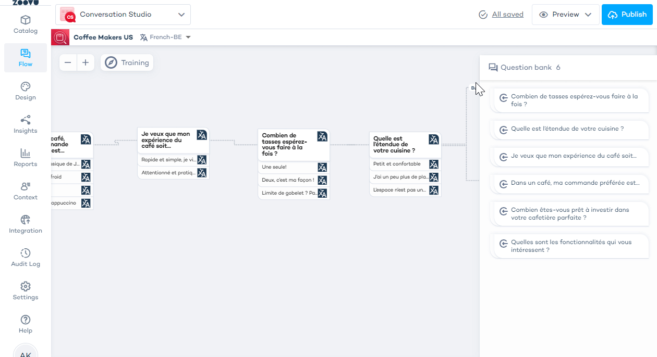Open the Audit Log section
This screenshot has width=657, height=357.
(x=26, y=258)
